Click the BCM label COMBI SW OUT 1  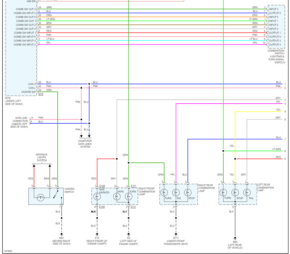click(26, 21)
